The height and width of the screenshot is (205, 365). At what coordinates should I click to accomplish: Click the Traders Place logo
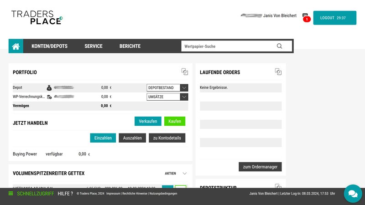pyautogui.click(x=37, y=17)
